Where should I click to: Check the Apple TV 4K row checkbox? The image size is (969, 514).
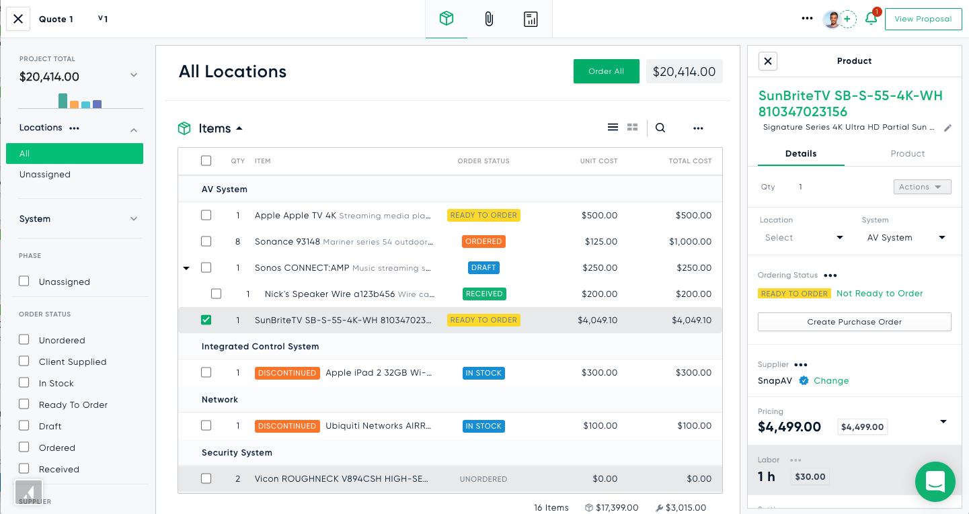[x=206, y=215]
